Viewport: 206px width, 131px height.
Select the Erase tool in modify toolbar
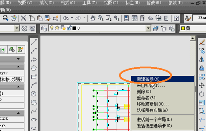point(202,42)
